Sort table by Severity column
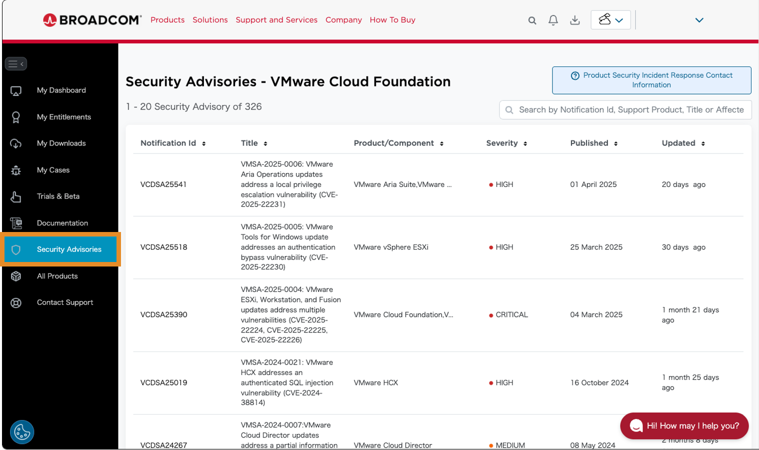The image size is (759, 450). [506, 143]
